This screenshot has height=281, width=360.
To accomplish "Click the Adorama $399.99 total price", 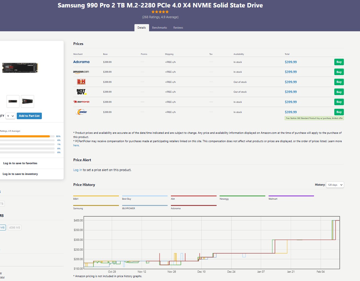I will (x=291, y=62).
